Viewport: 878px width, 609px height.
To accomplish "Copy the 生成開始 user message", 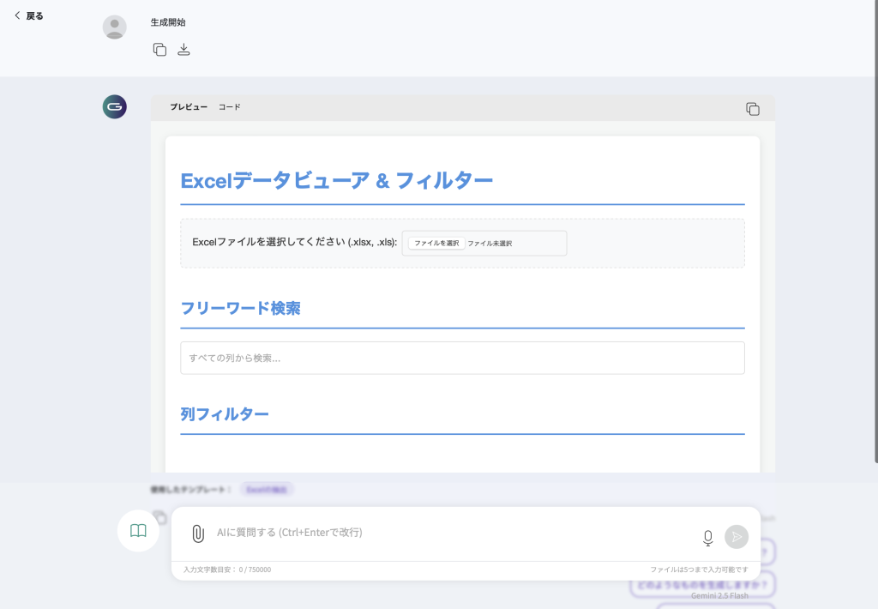I will [x=159, y=50].
